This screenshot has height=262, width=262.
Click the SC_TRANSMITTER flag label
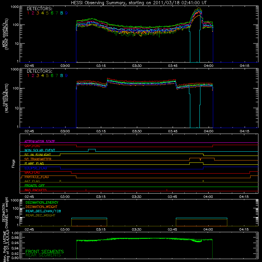(38, 159)
